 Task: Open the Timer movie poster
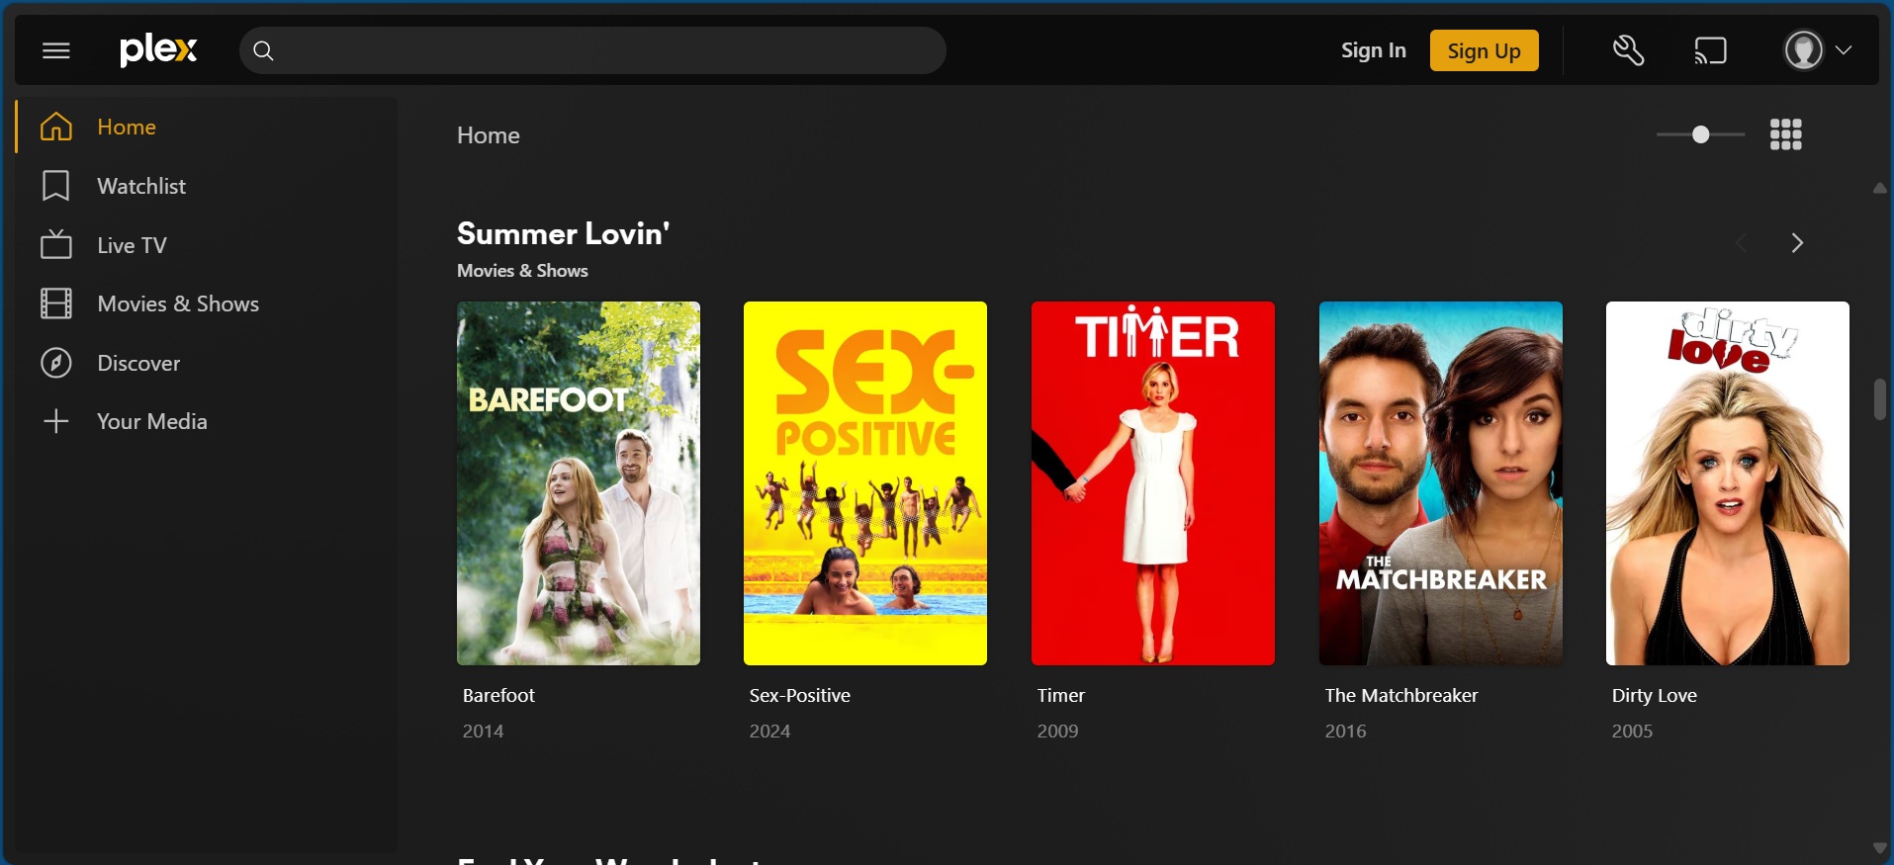pyautogui.click(x=1152, y=482)
